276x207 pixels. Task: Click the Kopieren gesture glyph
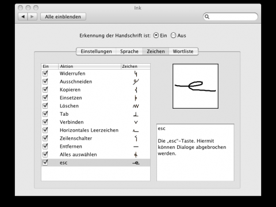136,90
